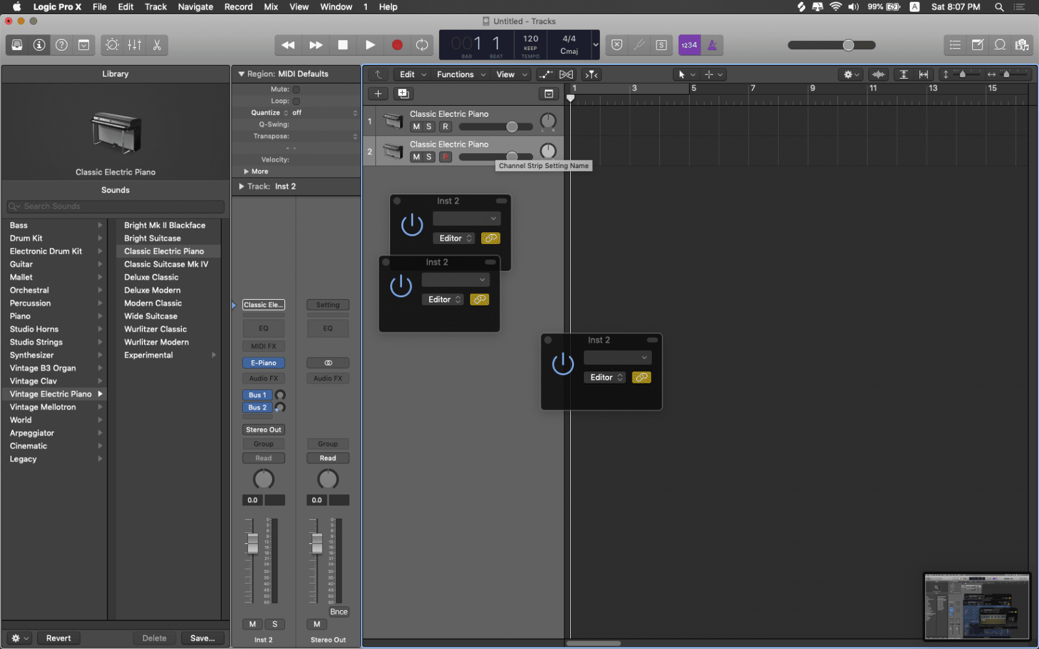Open the snap settings gear menu
Viewport: 1039px width, 649px height.
(851, 75)
